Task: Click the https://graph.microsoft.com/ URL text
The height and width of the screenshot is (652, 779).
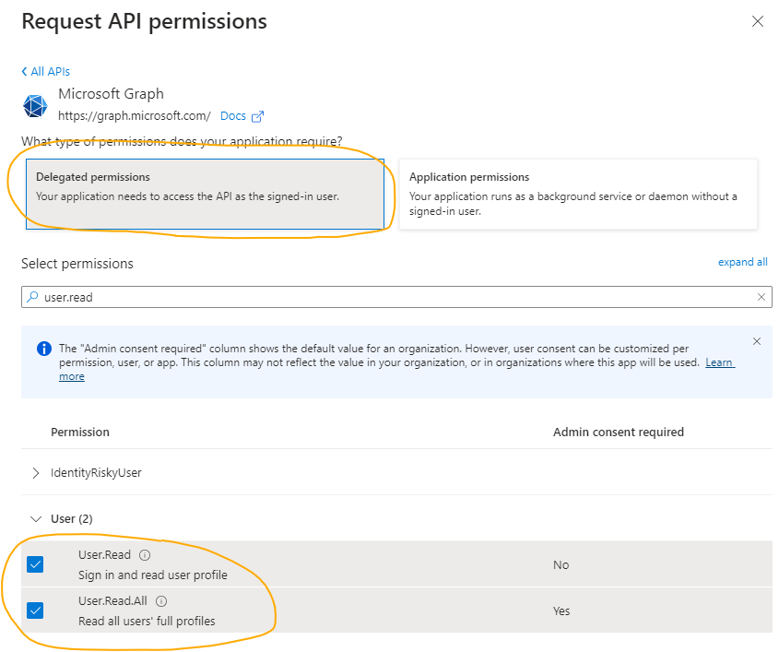Action: pyautogui.click(x=135, y=116)
